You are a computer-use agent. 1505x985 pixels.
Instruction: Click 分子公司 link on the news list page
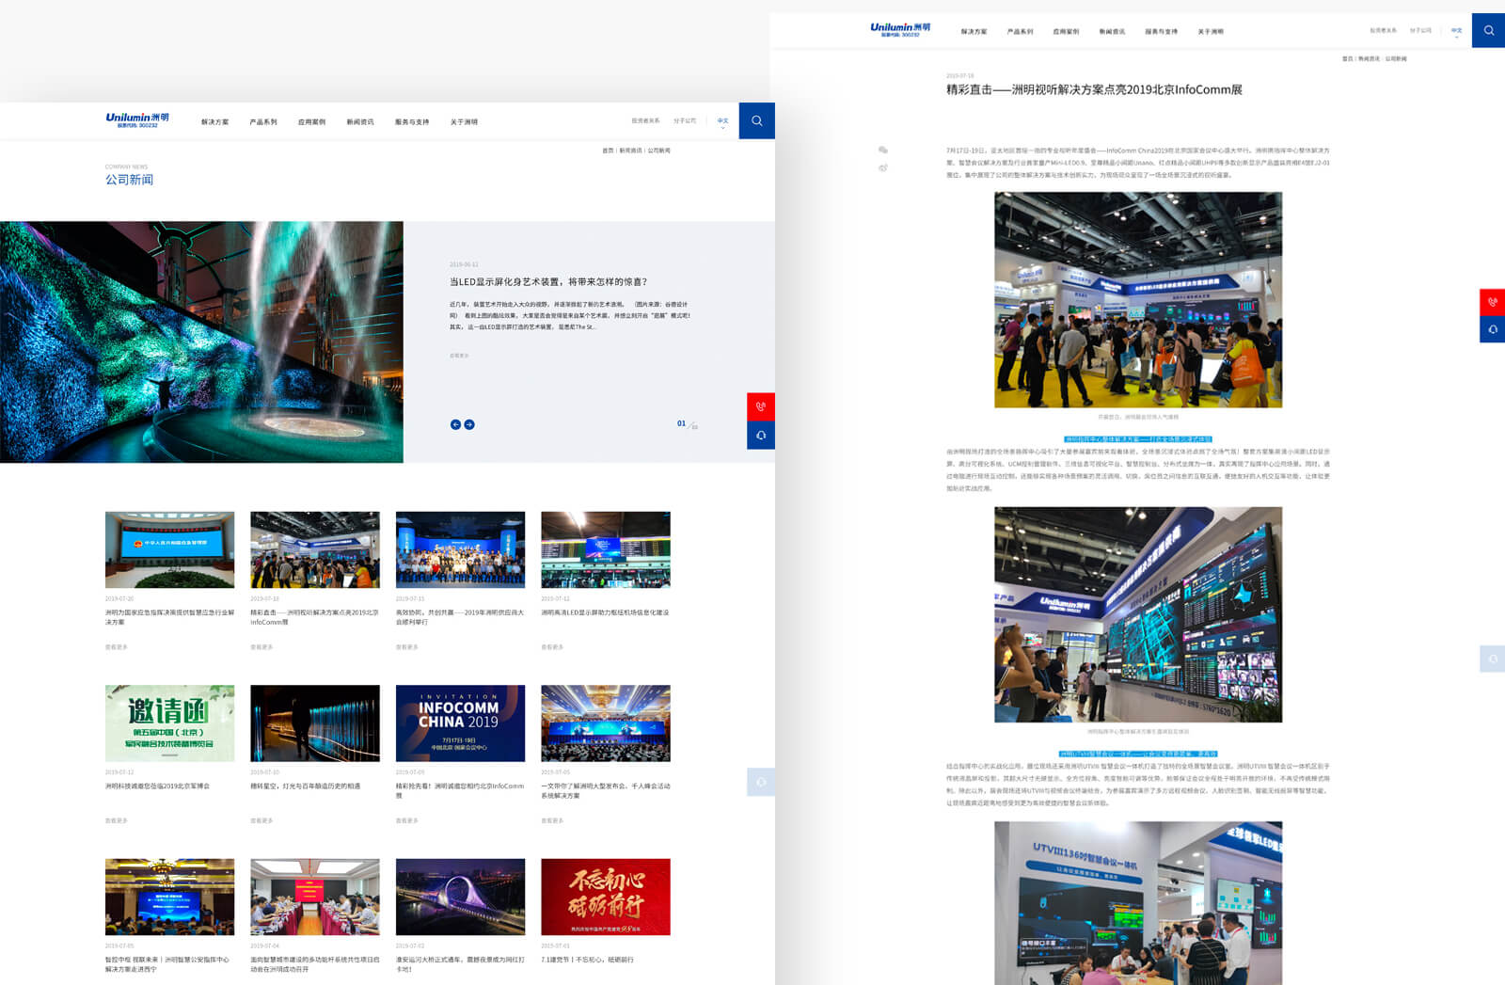(x=685, y=121)
